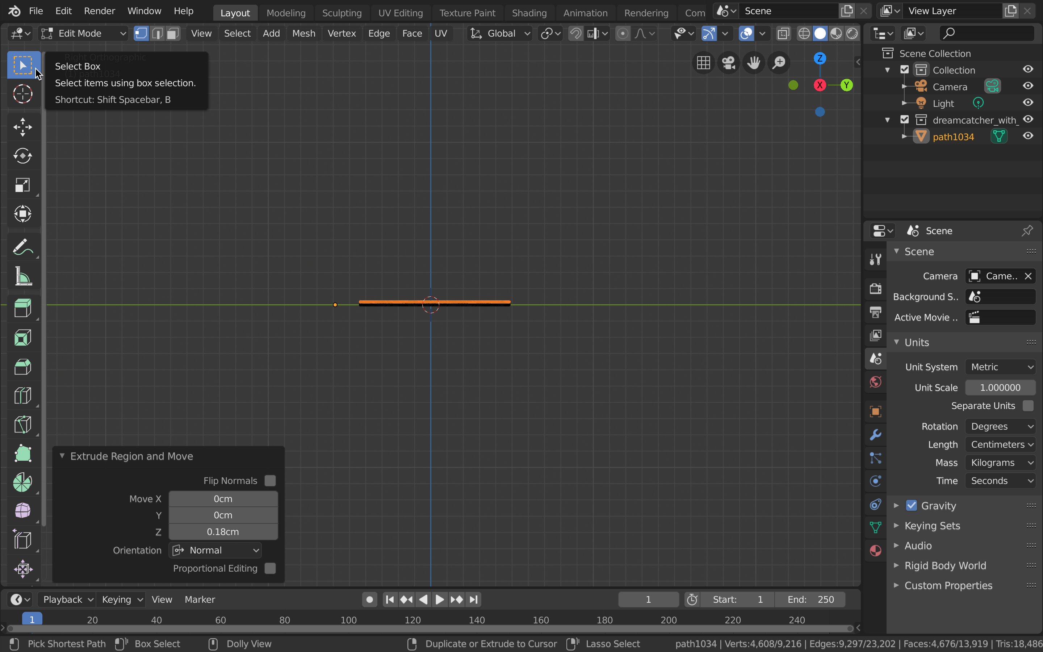
Task: Jump to the timeline start frame
Action: point(390,599)
